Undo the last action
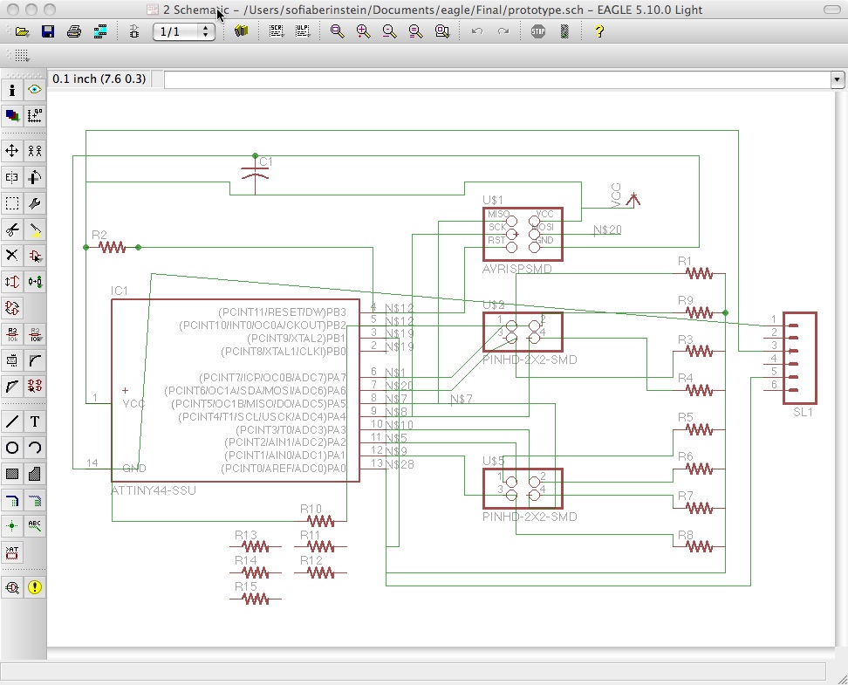Screen dimensions: 848x685 click(477, 31)
